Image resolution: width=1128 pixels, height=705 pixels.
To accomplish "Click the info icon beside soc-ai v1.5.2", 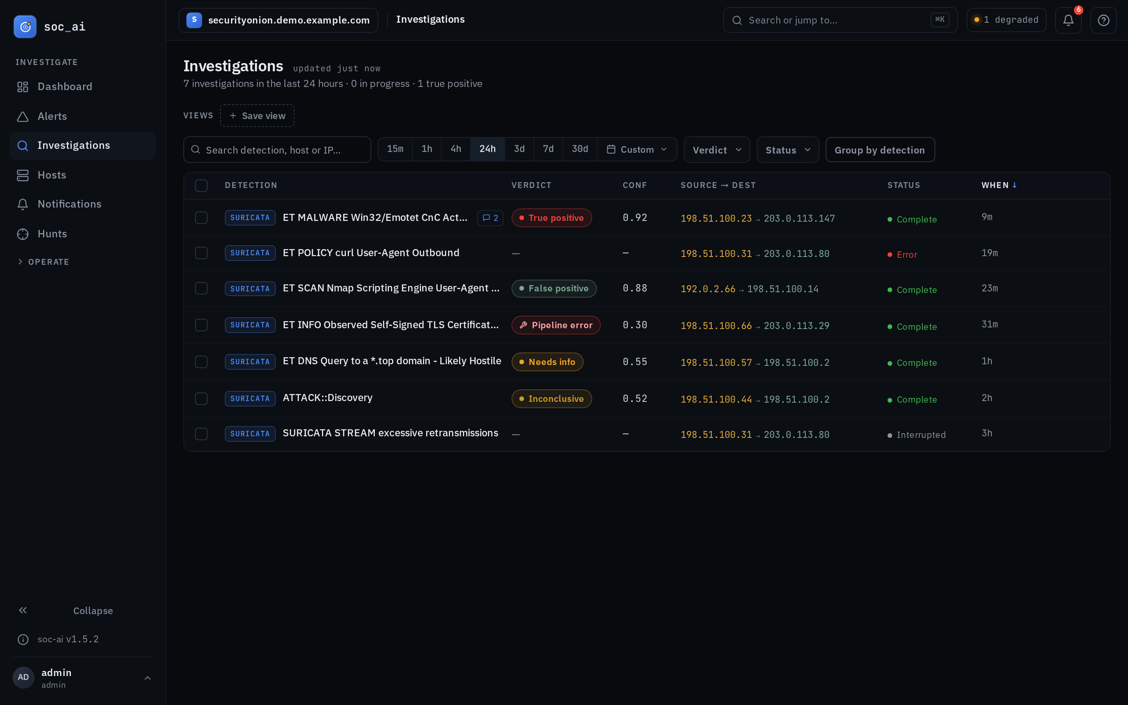I will pyautogui.click(x=23, y=639).
